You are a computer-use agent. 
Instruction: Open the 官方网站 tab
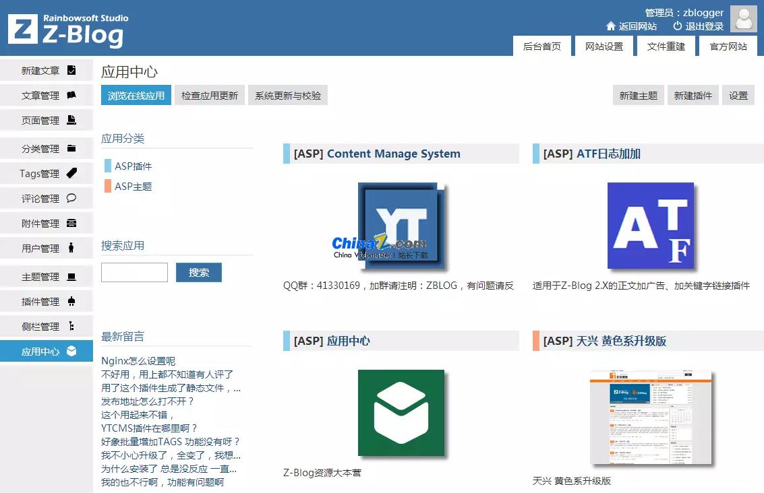pos(728,46)
